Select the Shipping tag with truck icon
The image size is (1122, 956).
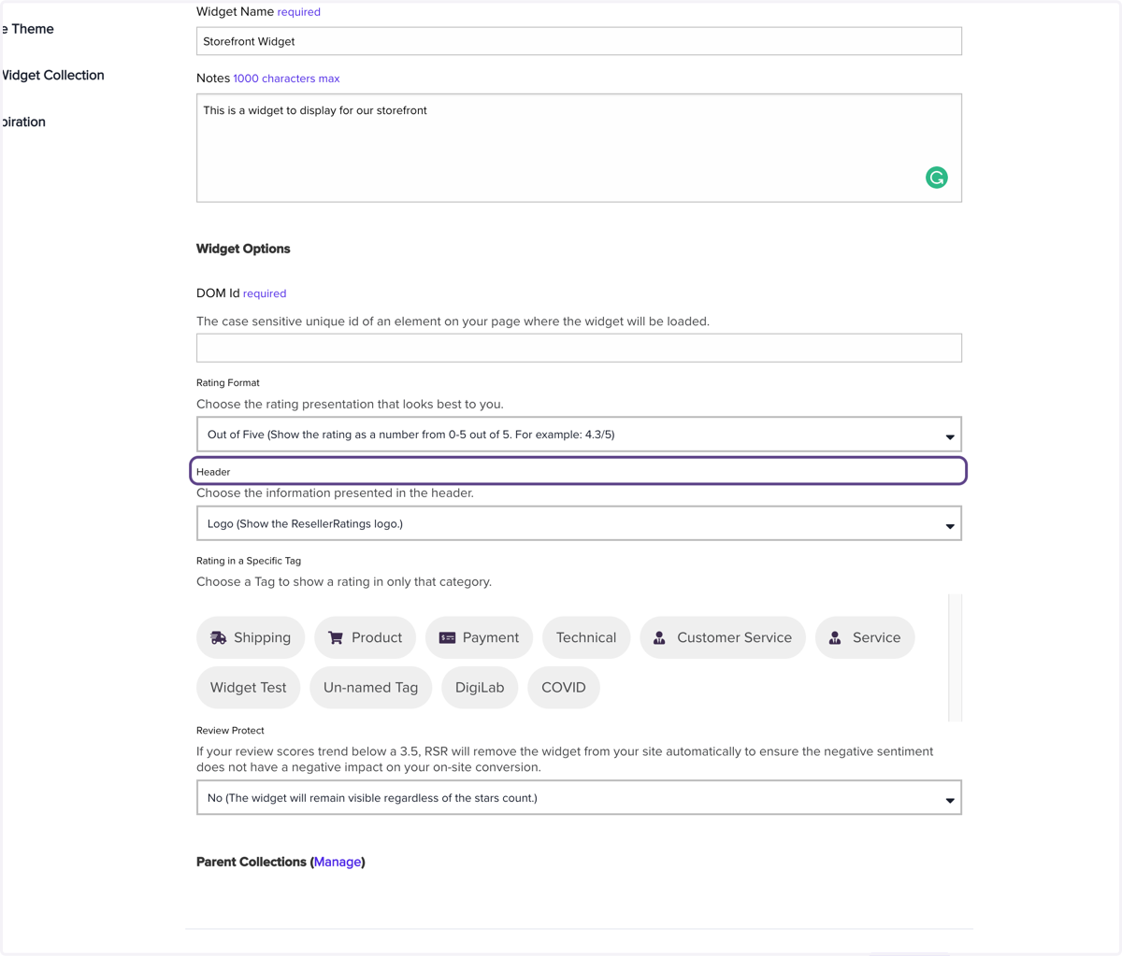click(x=251, y=637)
